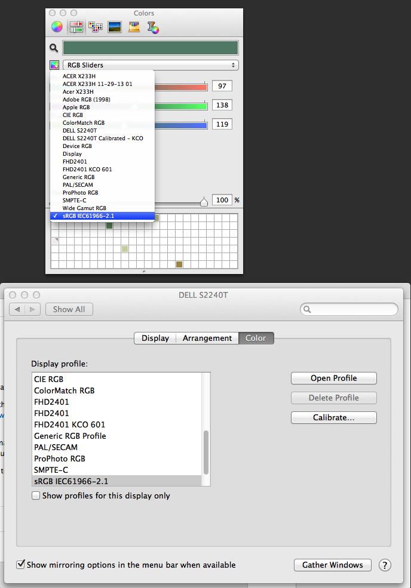Select Generic RGB Profile in the list
The height and width of the screenshot is (588, 411).
point(117,436)
